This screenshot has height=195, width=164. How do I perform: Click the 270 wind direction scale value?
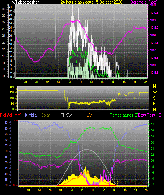(x=12, y=93)
